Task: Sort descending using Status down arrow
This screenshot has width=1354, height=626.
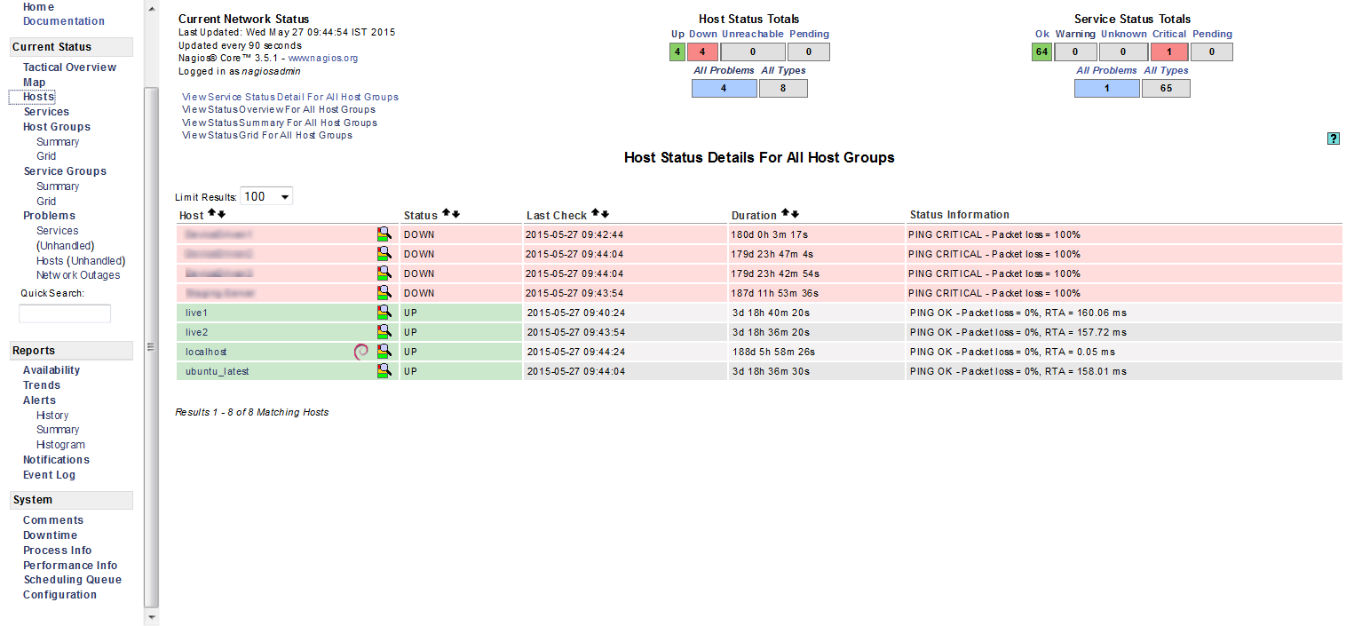Action: (456, 214)
